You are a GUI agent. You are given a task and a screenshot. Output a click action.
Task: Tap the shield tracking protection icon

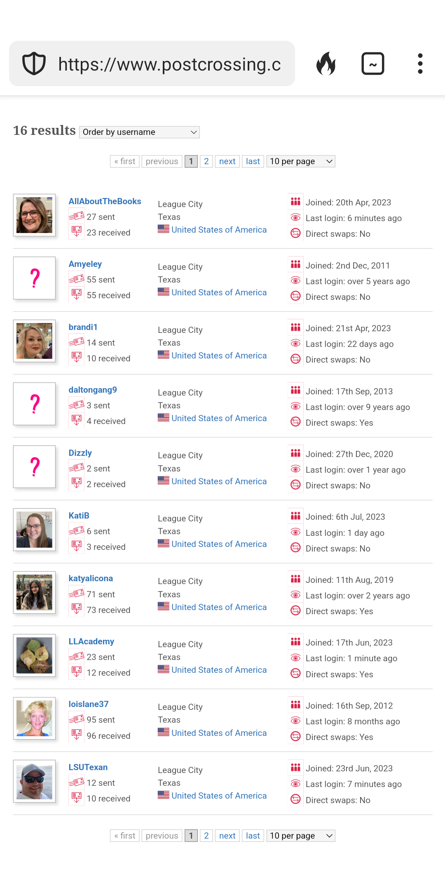[x=34, y=64]
